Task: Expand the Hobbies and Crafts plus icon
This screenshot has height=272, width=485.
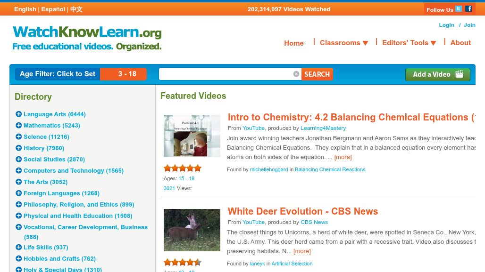Action: point(18,258)
